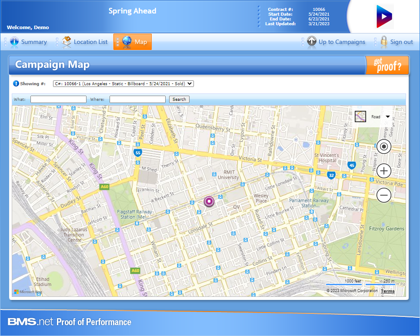Click the blue info icon beside Showing #

(x=16, y=83)
